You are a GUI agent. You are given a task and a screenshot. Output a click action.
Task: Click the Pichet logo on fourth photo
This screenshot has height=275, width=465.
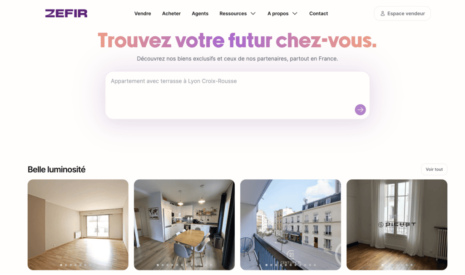tap(397, 225)
